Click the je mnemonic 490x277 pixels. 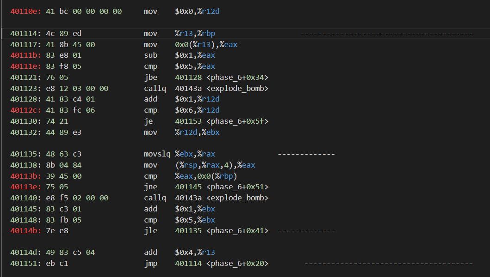point(149,121)
